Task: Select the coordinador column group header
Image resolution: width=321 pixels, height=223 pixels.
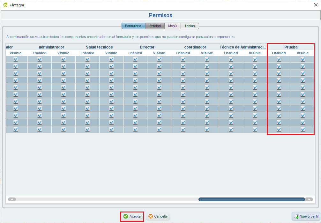Action: point(195,47)
